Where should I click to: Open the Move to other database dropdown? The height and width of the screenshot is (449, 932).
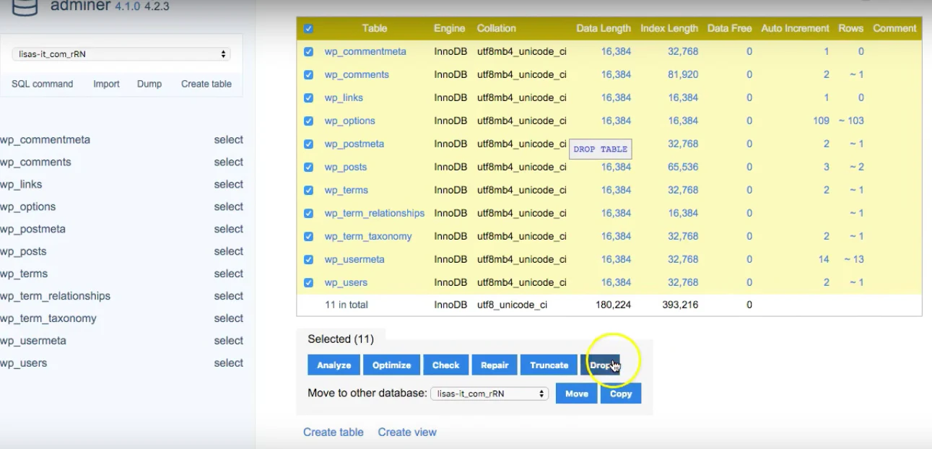[x=489, y=394]
